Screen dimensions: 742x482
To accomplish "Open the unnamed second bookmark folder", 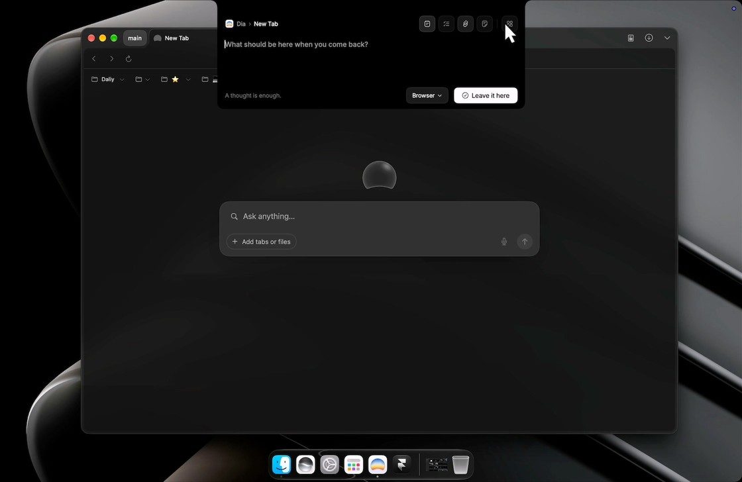I will [138, 79].
